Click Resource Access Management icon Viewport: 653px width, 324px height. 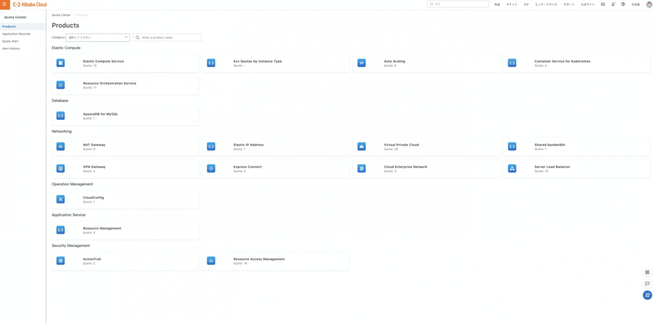pos(211,261)
